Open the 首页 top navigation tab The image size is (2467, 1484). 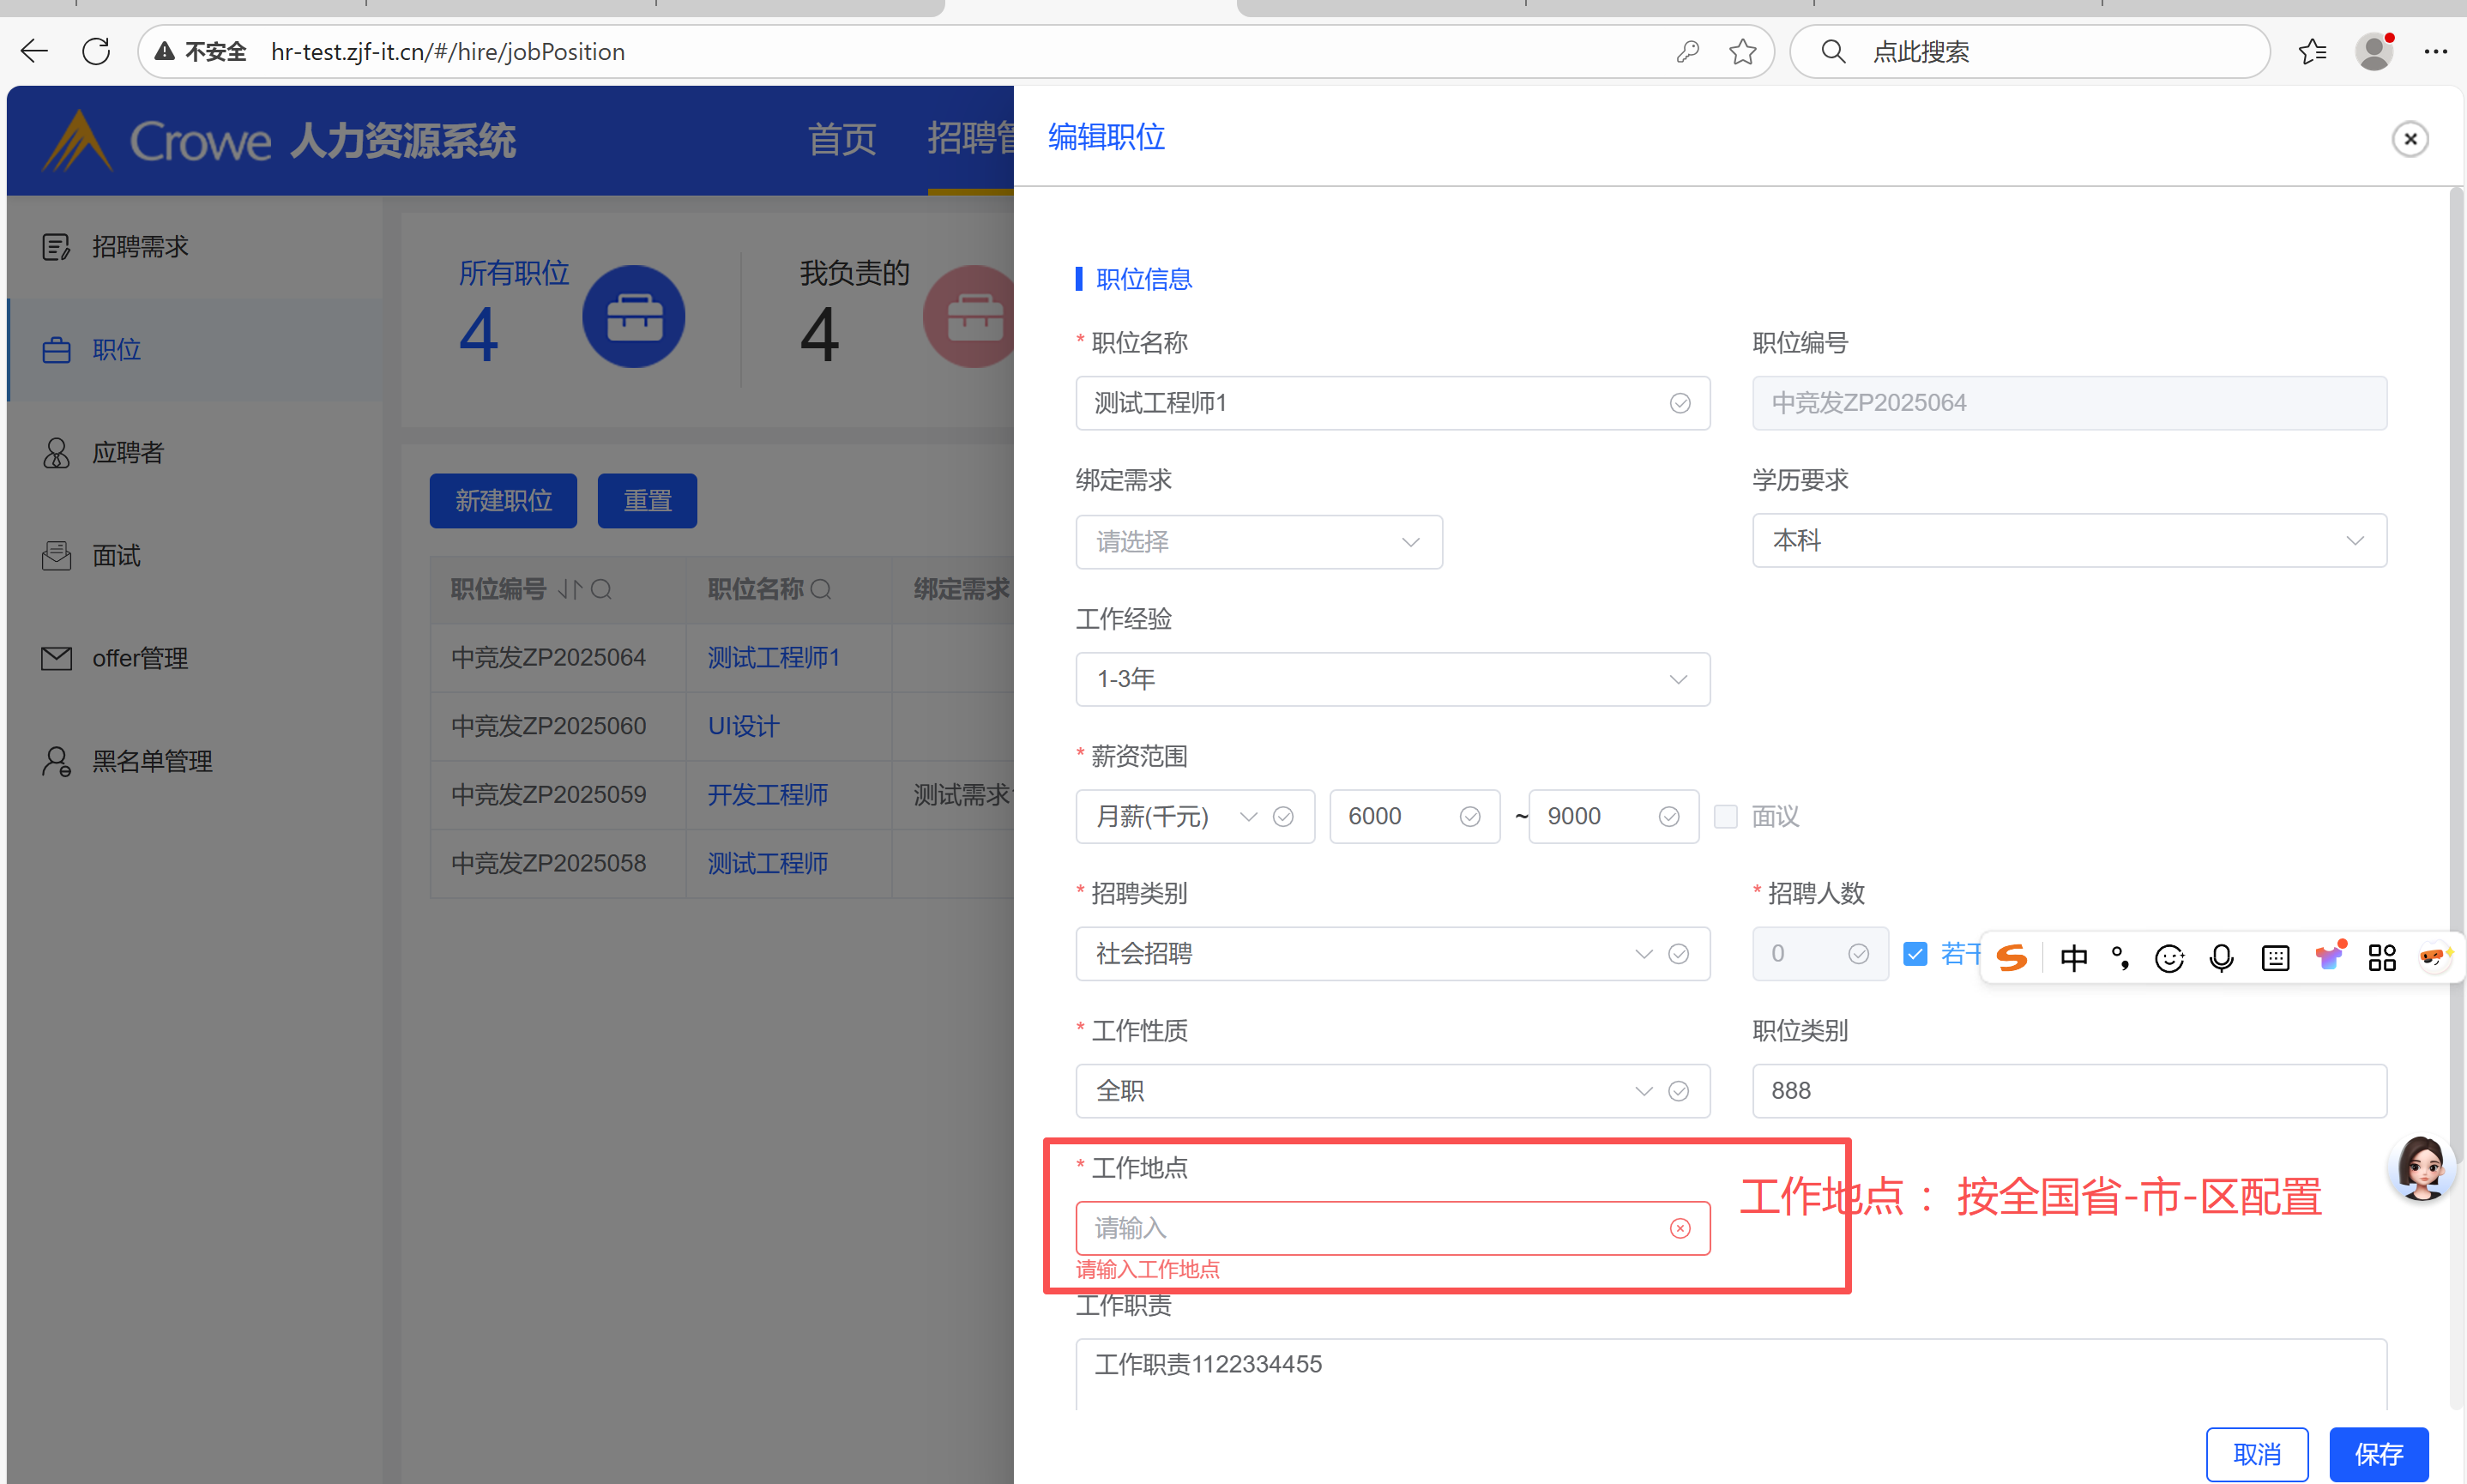click(x=841, y=139)
